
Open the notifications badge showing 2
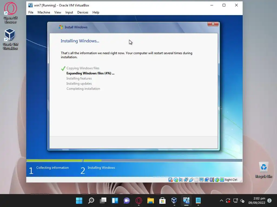(269, 201)
